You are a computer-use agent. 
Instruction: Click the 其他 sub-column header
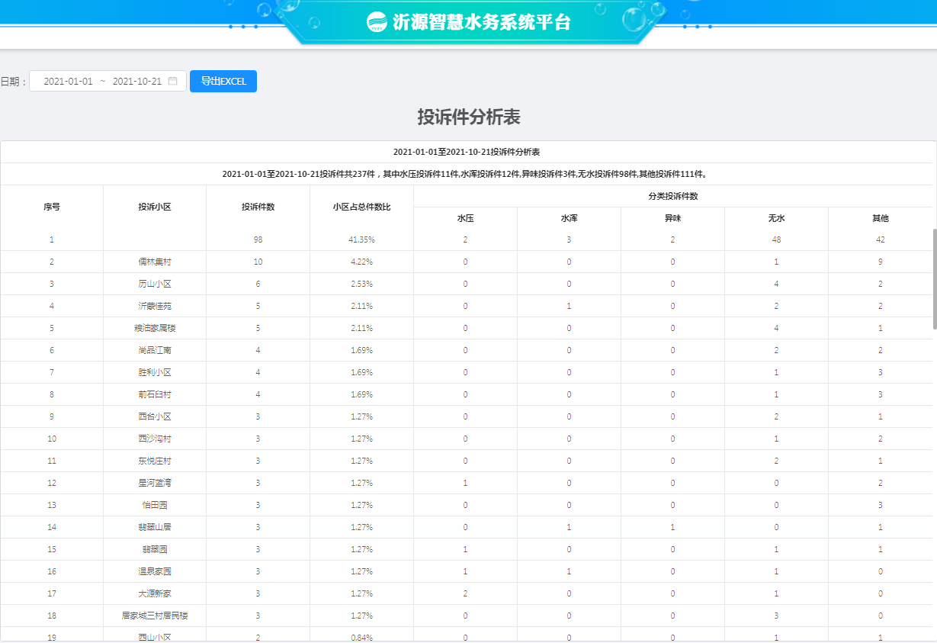click(x=881, y=218)
